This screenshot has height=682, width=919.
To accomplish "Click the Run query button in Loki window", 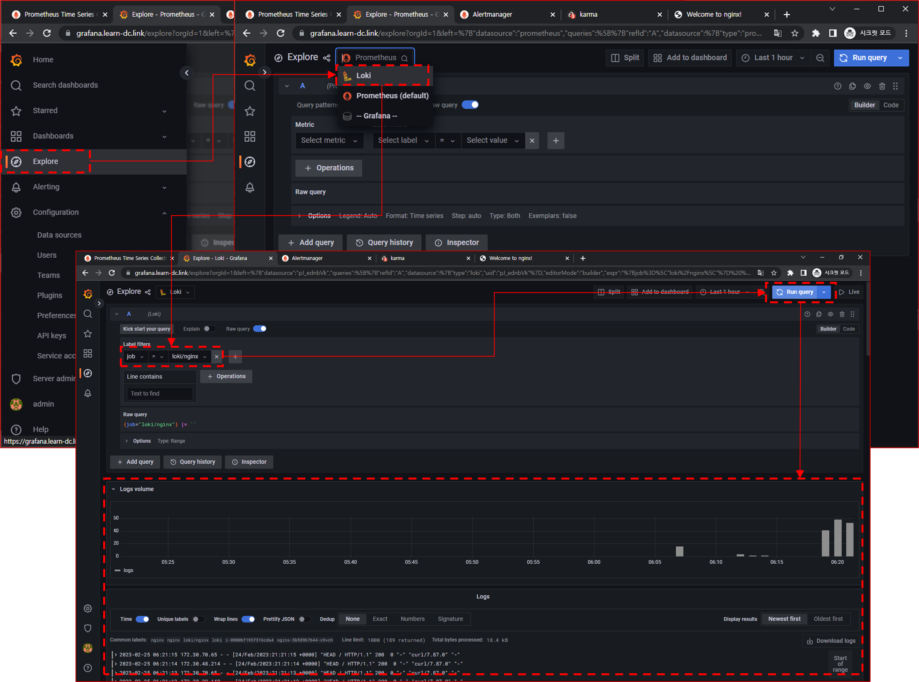I will (x=794, y=292).
